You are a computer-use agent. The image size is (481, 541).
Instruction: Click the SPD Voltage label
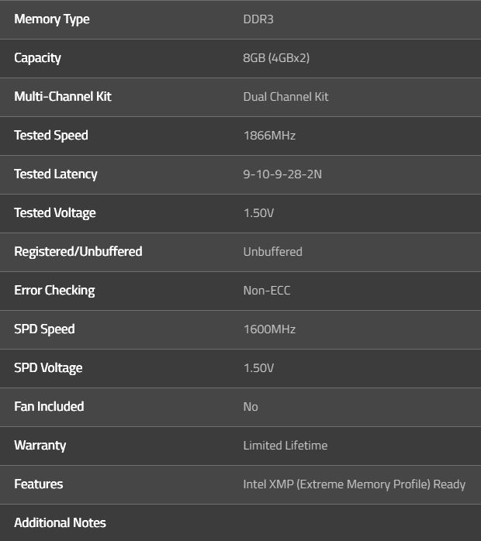click(48, 368)
